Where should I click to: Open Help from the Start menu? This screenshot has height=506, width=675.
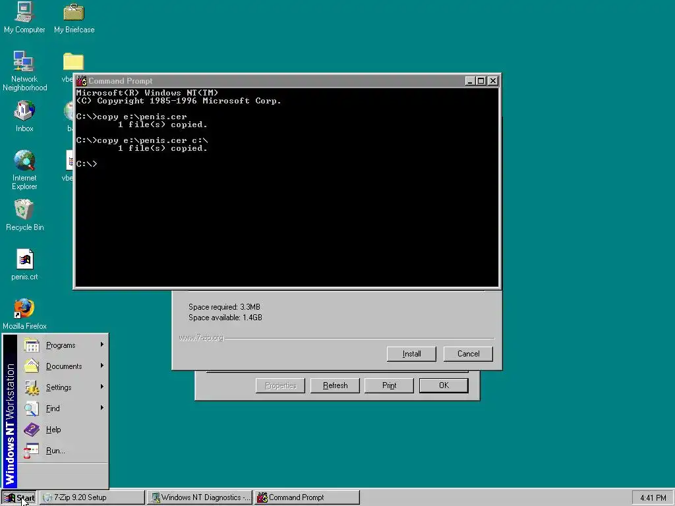[x=63, y=430]
